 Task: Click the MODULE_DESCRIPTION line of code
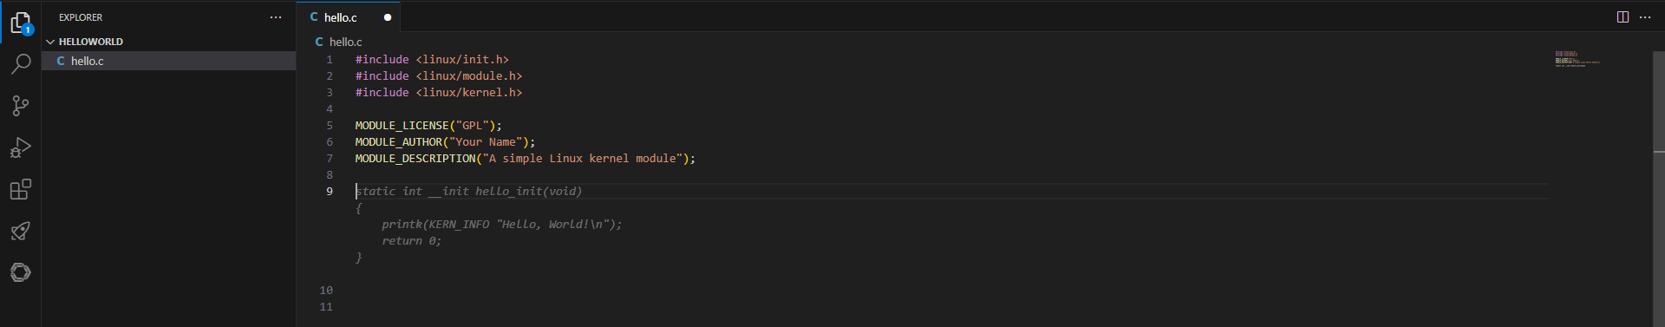(x=525, y=159)
